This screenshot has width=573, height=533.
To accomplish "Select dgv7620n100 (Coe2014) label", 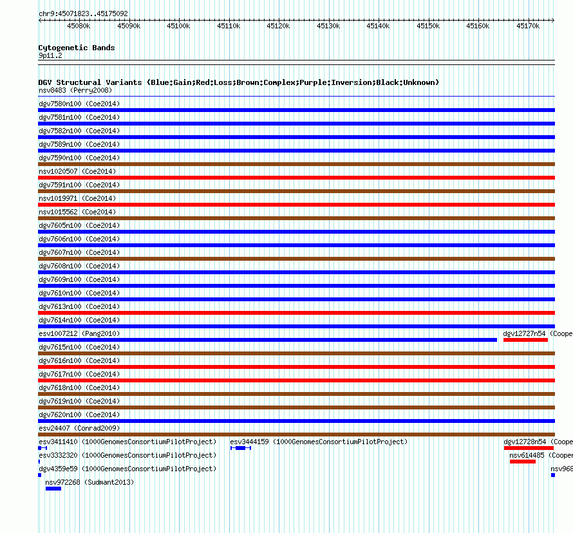I will 79,415.
